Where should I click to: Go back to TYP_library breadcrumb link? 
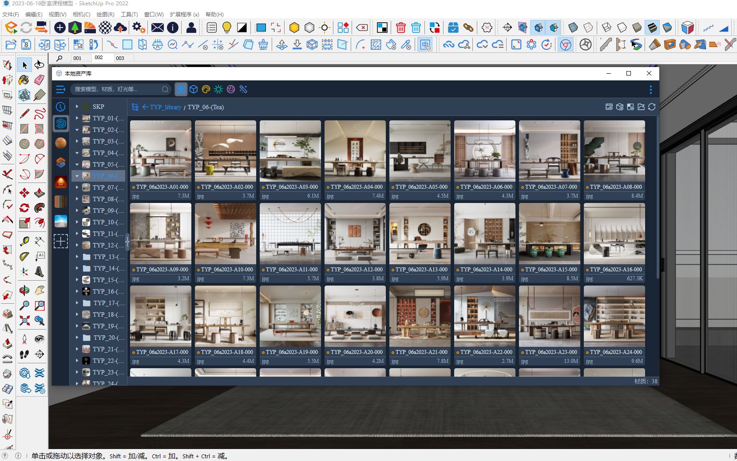point(165,107)
